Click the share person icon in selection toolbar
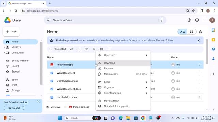Image resolution: width=218 pixels, height=122 pixels. pyautogui.click(x=72, y=49)
